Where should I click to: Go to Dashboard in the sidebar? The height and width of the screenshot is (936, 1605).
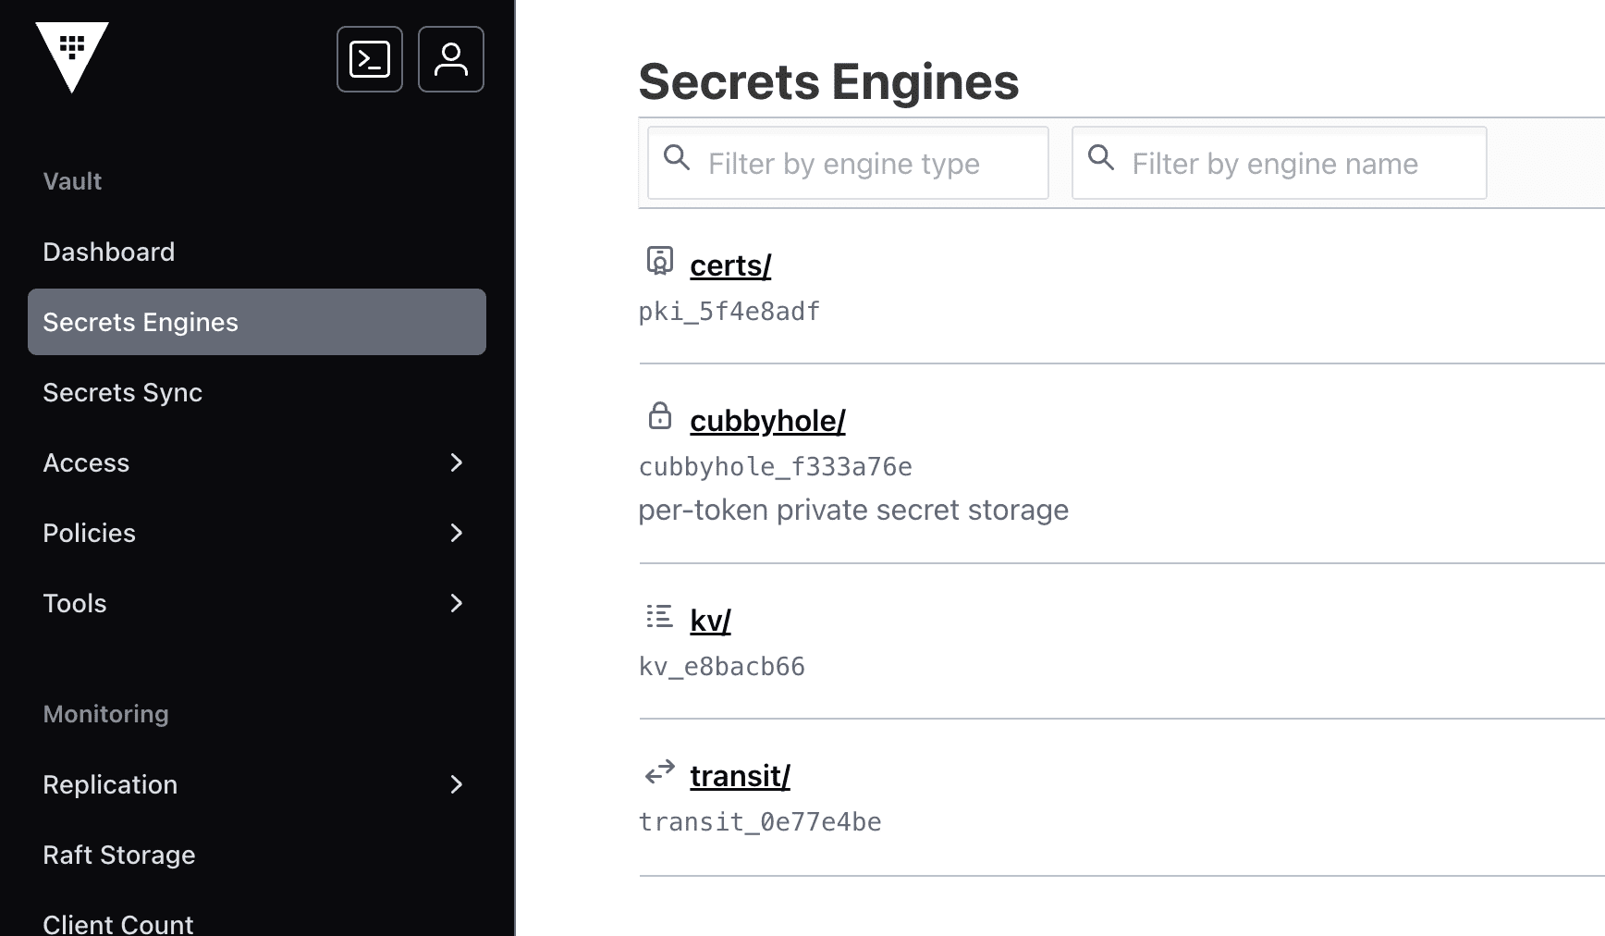(x=109, y=252)
